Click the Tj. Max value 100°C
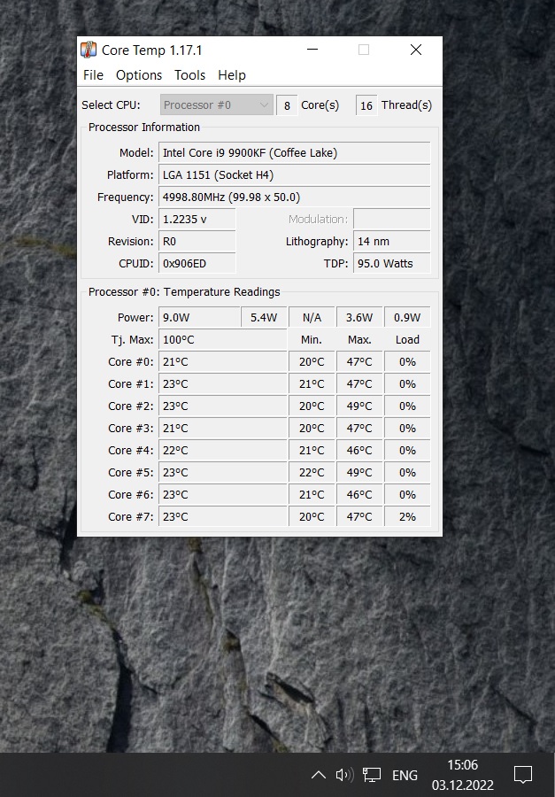The image size is (555, 797). (222, 339)
